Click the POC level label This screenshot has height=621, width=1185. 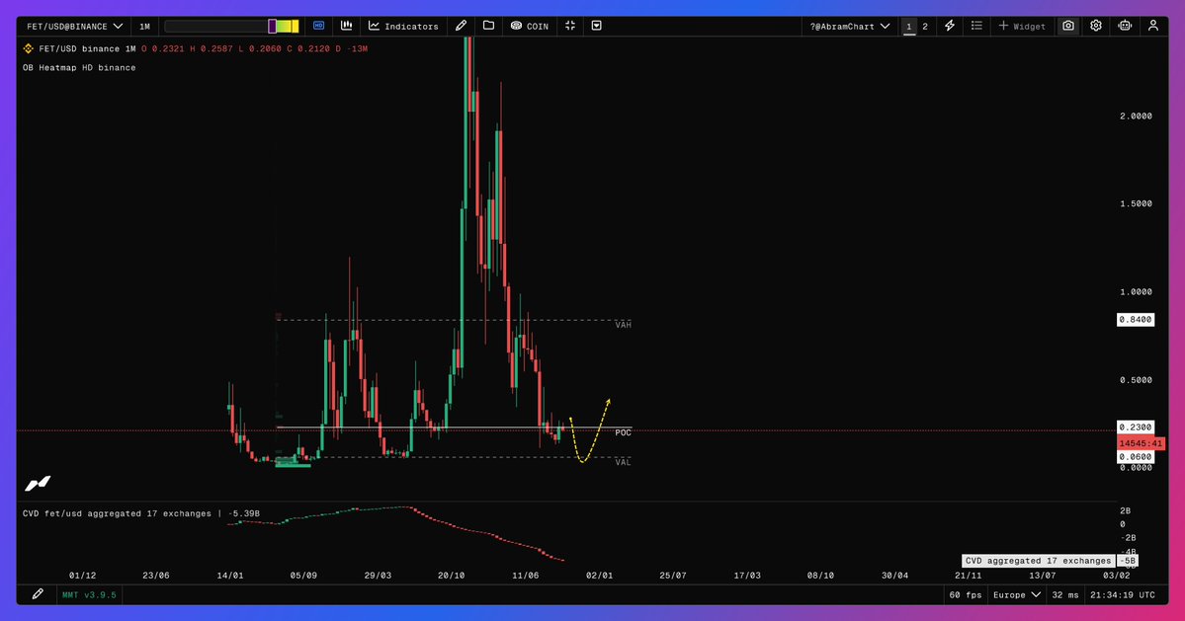pos(623,432)
